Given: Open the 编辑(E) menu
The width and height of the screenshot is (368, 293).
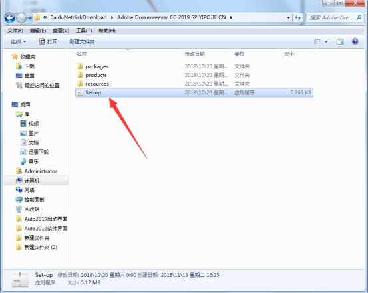Looking at the screenshot, I should (x=38, y=31).
